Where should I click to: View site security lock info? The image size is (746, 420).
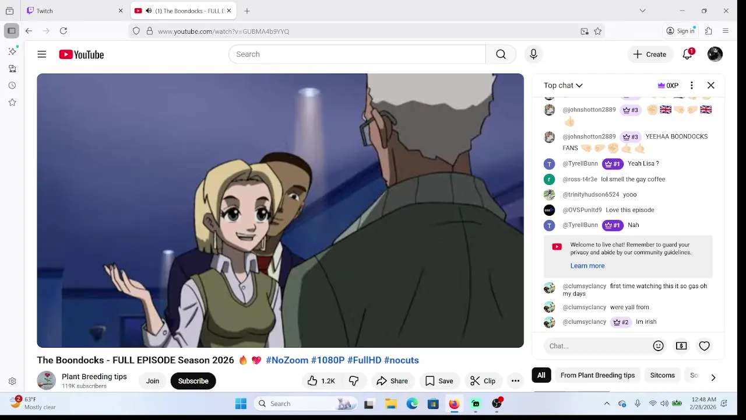pos(150,31)
